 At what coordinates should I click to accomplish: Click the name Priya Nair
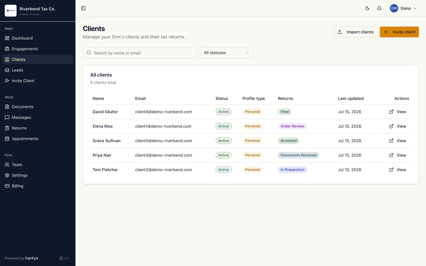102,155
